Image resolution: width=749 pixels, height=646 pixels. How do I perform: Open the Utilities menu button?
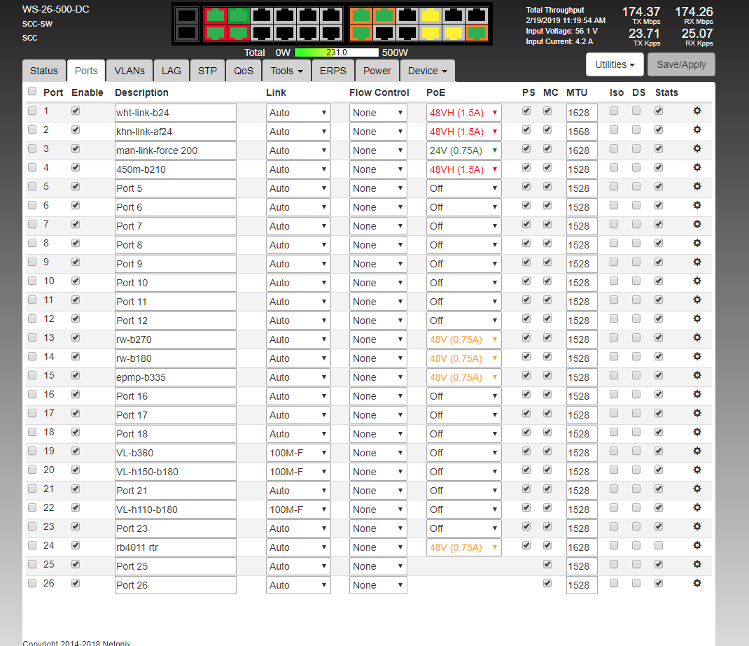pyautogui.click(x=615, y=64)
